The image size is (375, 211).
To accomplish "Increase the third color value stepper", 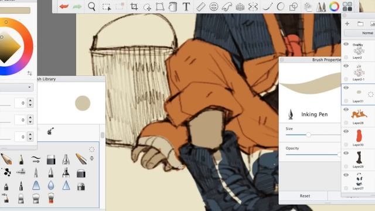I will (x=30, y=134).
